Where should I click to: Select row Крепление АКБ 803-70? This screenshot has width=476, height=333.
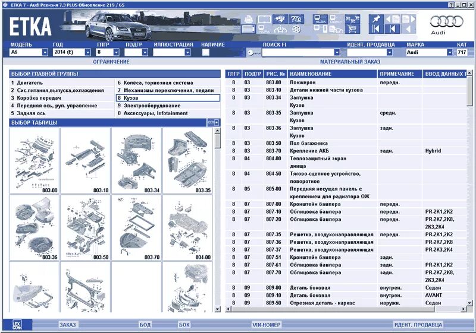point(346,151)
